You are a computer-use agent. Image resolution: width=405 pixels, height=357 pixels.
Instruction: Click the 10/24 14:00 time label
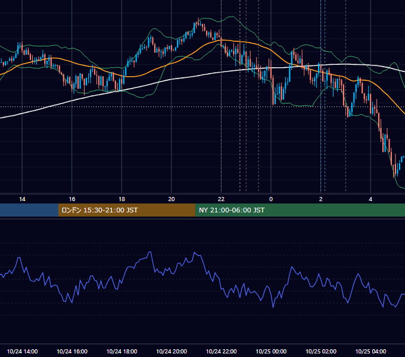pos(22,351)
